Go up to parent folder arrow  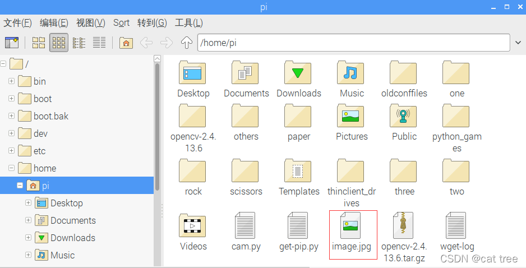coord(187,43)
